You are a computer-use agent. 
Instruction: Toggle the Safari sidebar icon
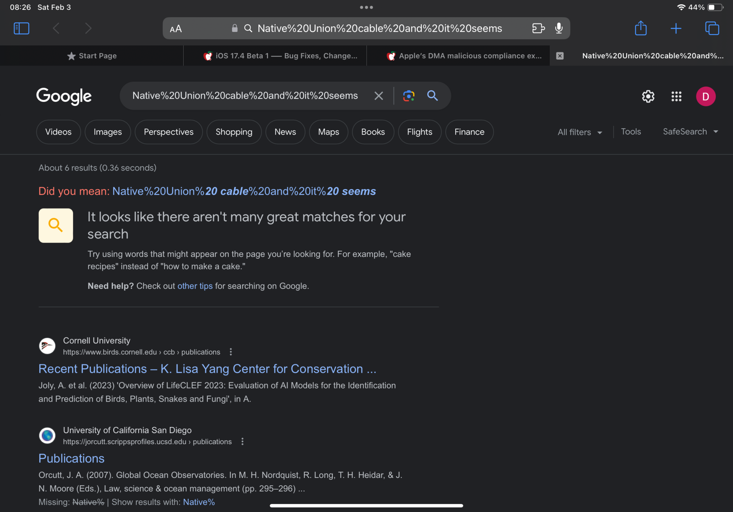(21, 28)
